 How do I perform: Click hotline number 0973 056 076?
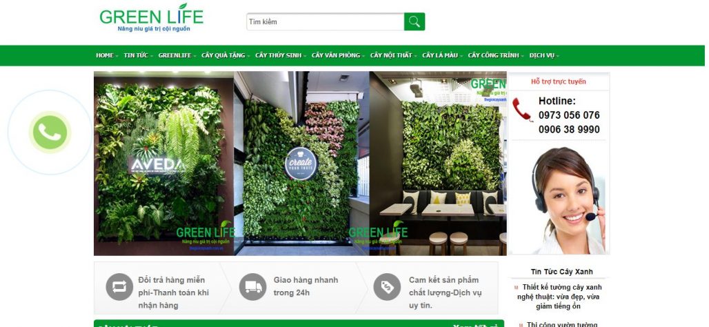coord(569,115)
